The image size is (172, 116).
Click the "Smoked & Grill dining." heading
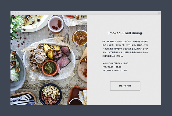click(x=125, y=33)
